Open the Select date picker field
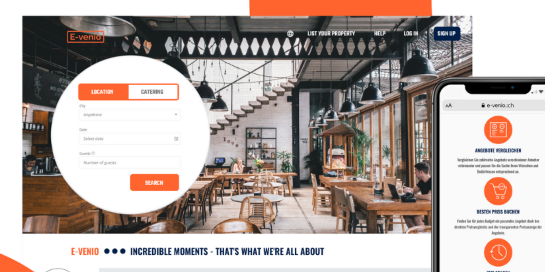Image resolution: width=545 pixels, height=272 pixels. [129, 139]
